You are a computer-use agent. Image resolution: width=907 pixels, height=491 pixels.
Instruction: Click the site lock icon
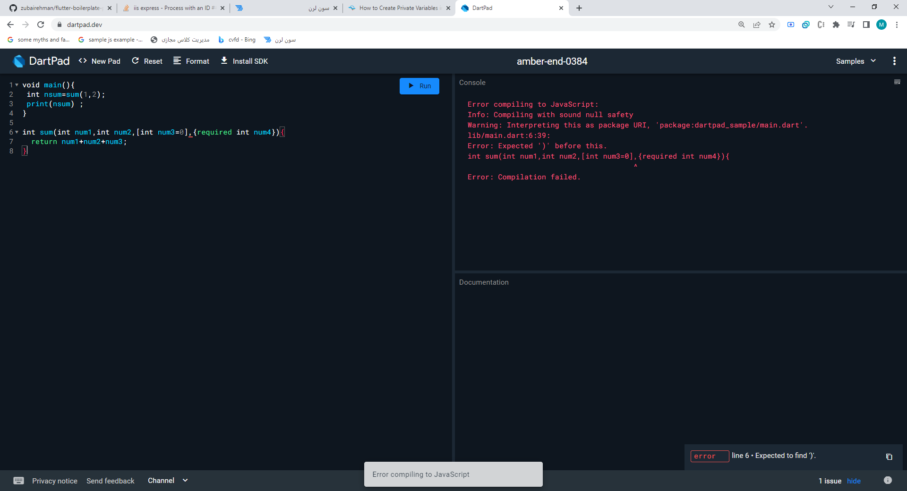60,25
